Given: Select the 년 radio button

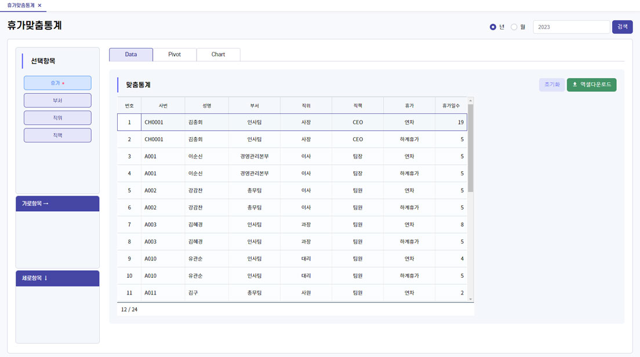Looking at the screenshot, I should point(493,27).
